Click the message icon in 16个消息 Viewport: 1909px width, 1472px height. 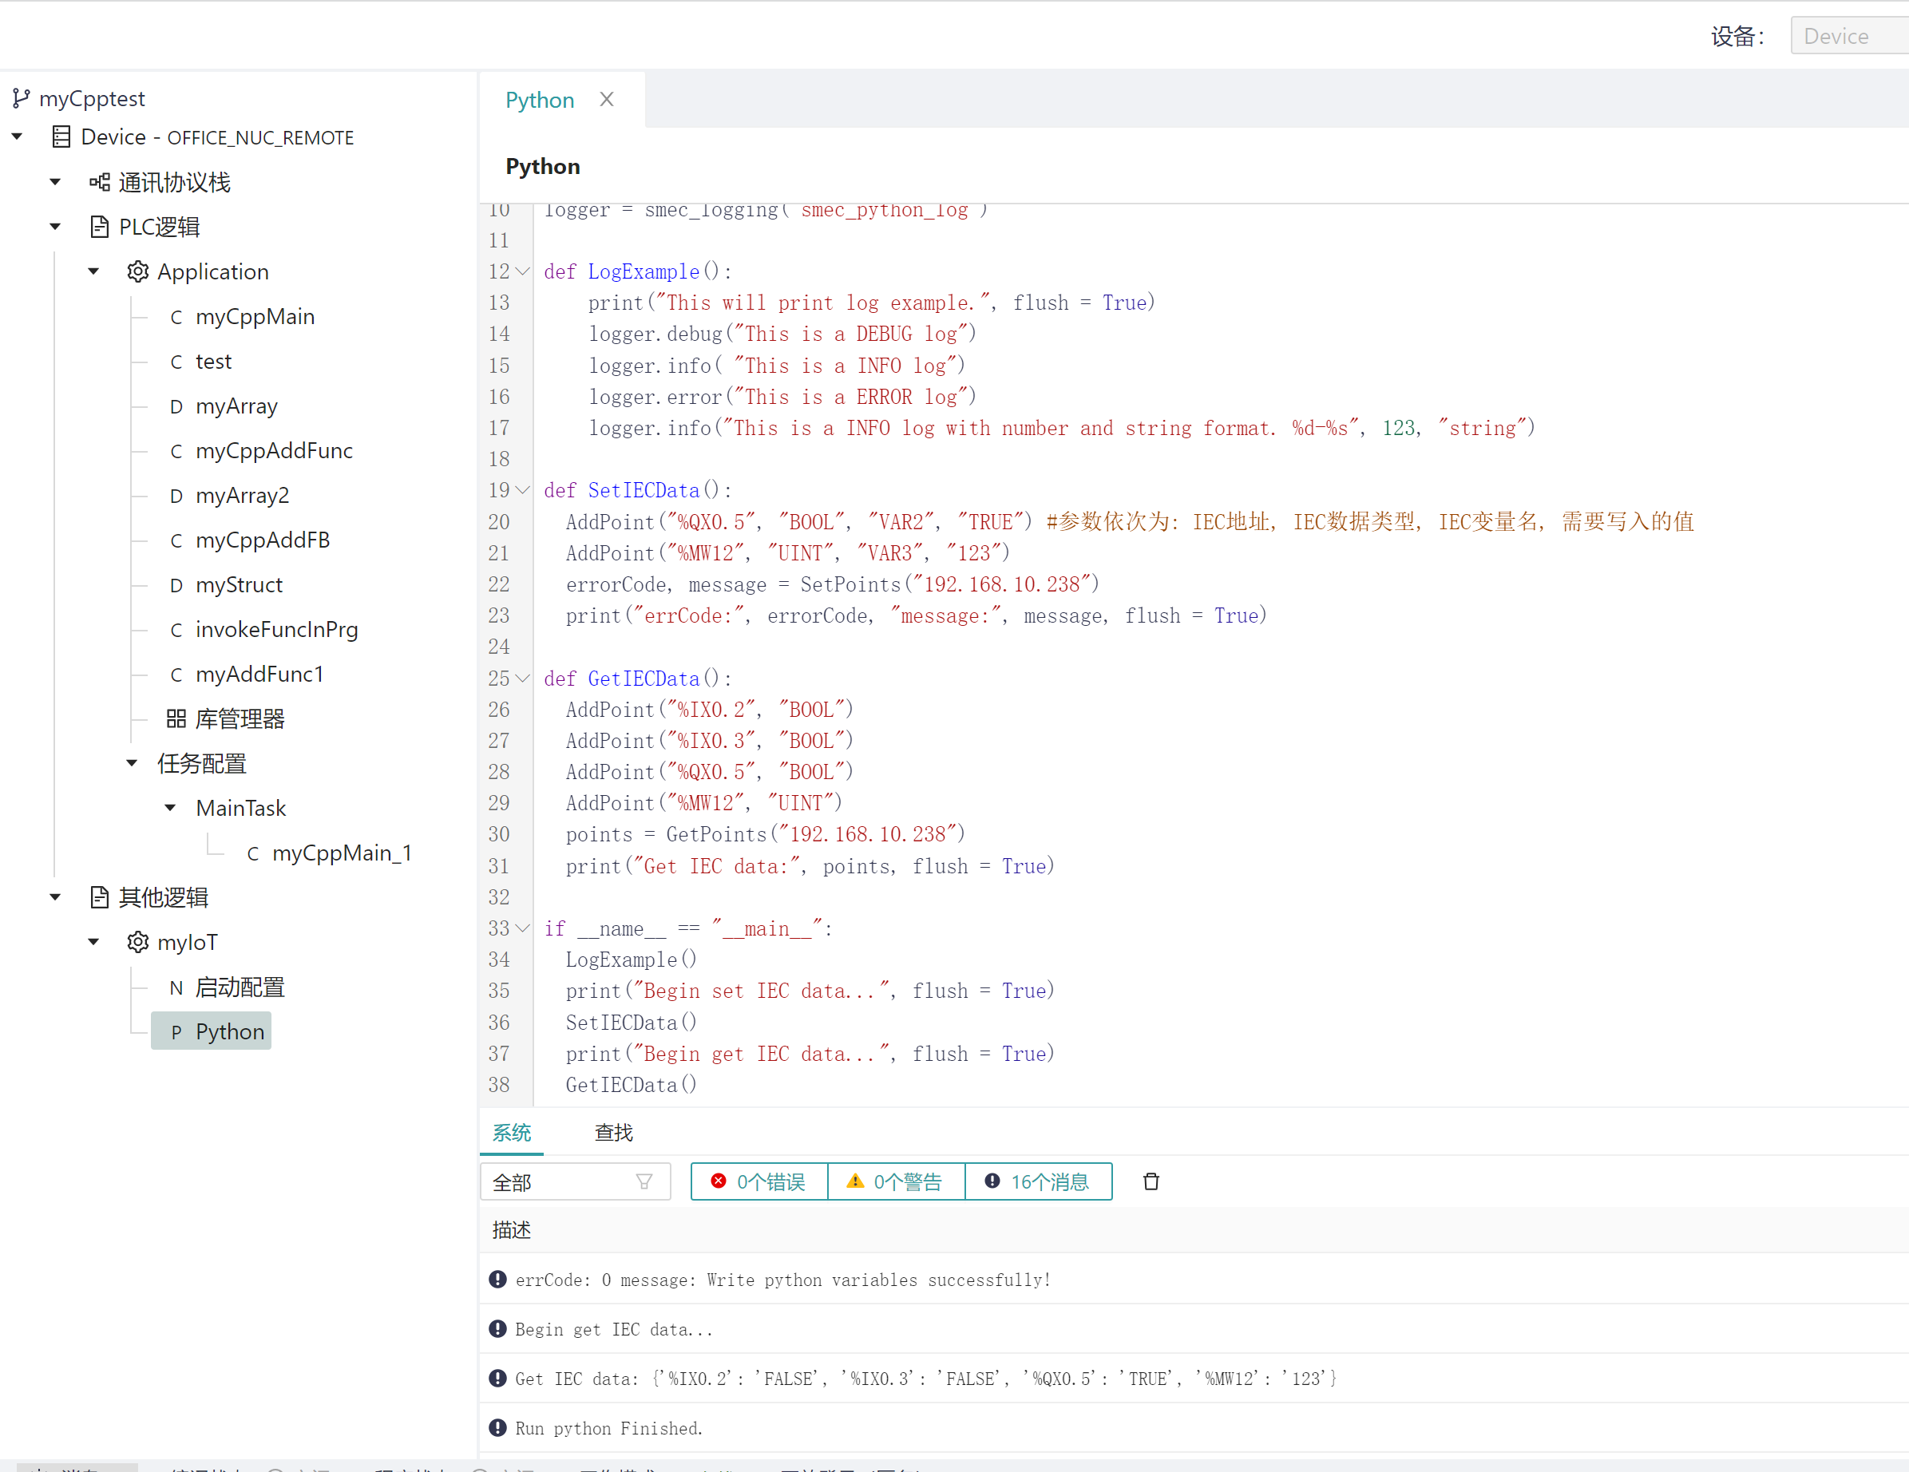(x=992, y=1181)
